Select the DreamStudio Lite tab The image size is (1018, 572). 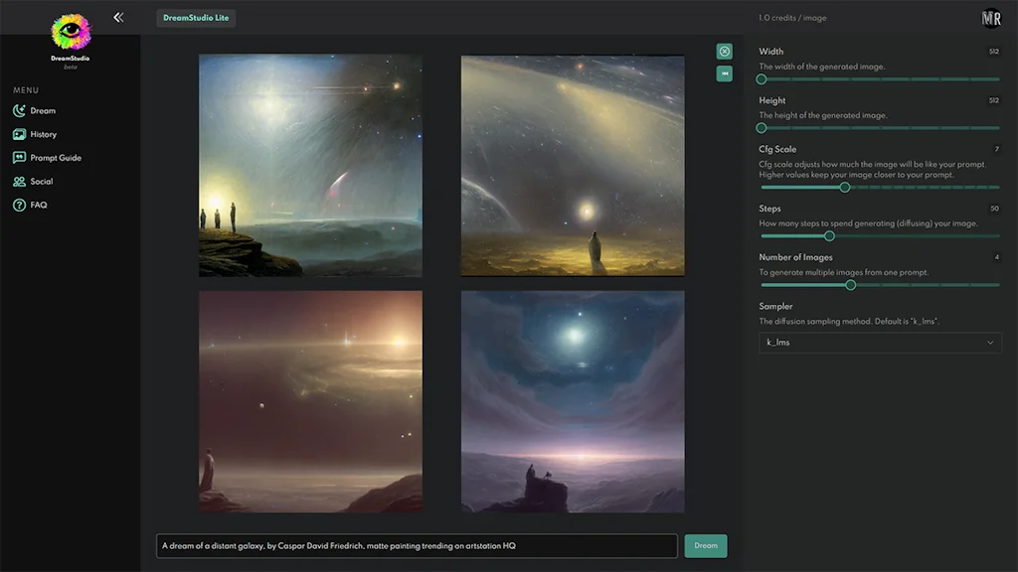click(x=195, y=17)
